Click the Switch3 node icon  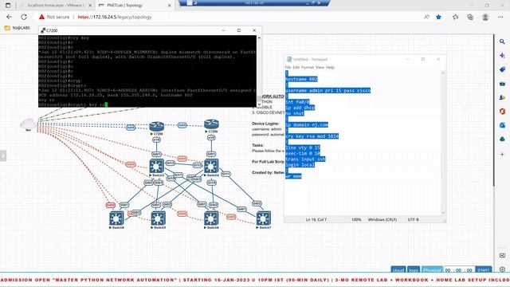point(156,167)
